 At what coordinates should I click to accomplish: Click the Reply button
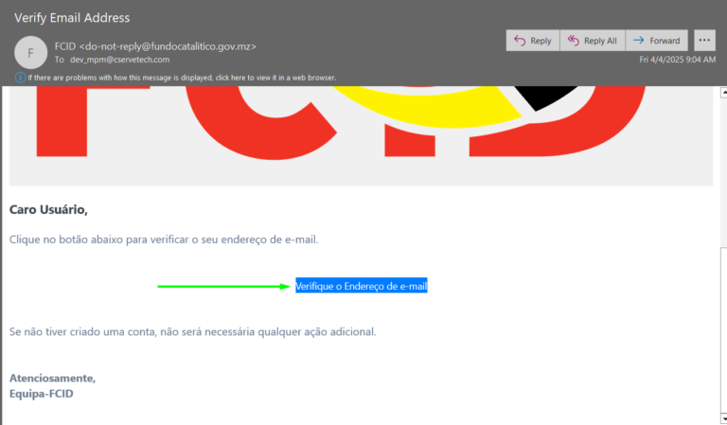(x=532, y=41)
